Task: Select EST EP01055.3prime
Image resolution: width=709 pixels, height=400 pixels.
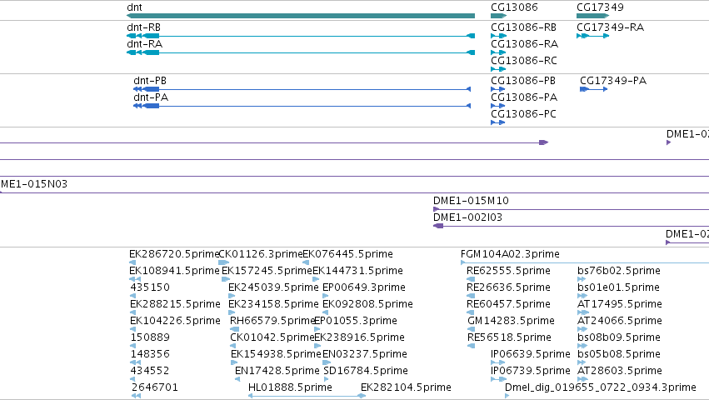Action: point(356,321)
